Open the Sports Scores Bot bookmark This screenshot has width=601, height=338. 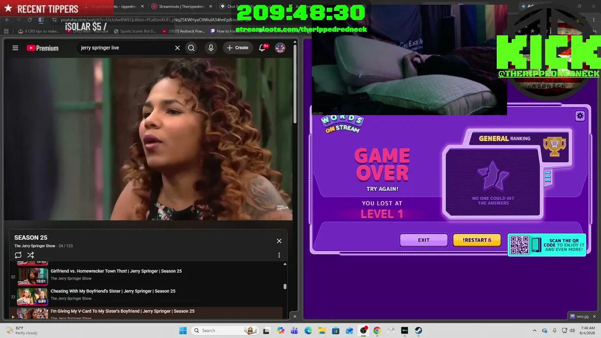(x=135, y=31)
